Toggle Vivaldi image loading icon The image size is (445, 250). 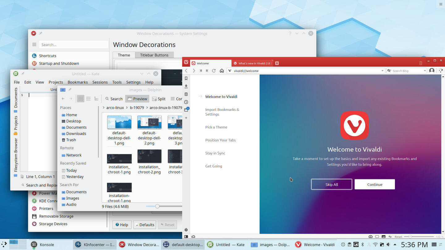pos(384,237)
